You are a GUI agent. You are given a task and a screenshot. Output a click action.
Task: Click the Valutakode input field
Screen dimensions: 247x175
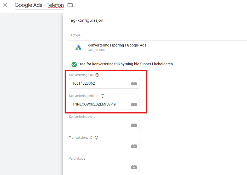99,167
